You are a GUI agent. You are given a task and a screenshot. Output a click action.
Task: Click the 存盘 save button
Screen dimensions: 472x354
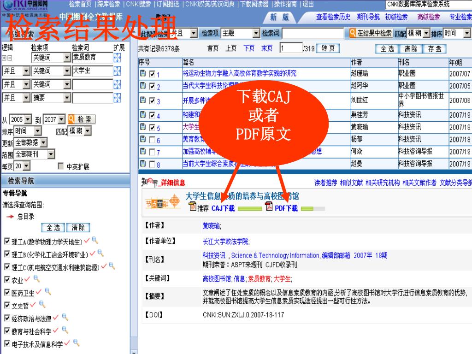point(435,49)
